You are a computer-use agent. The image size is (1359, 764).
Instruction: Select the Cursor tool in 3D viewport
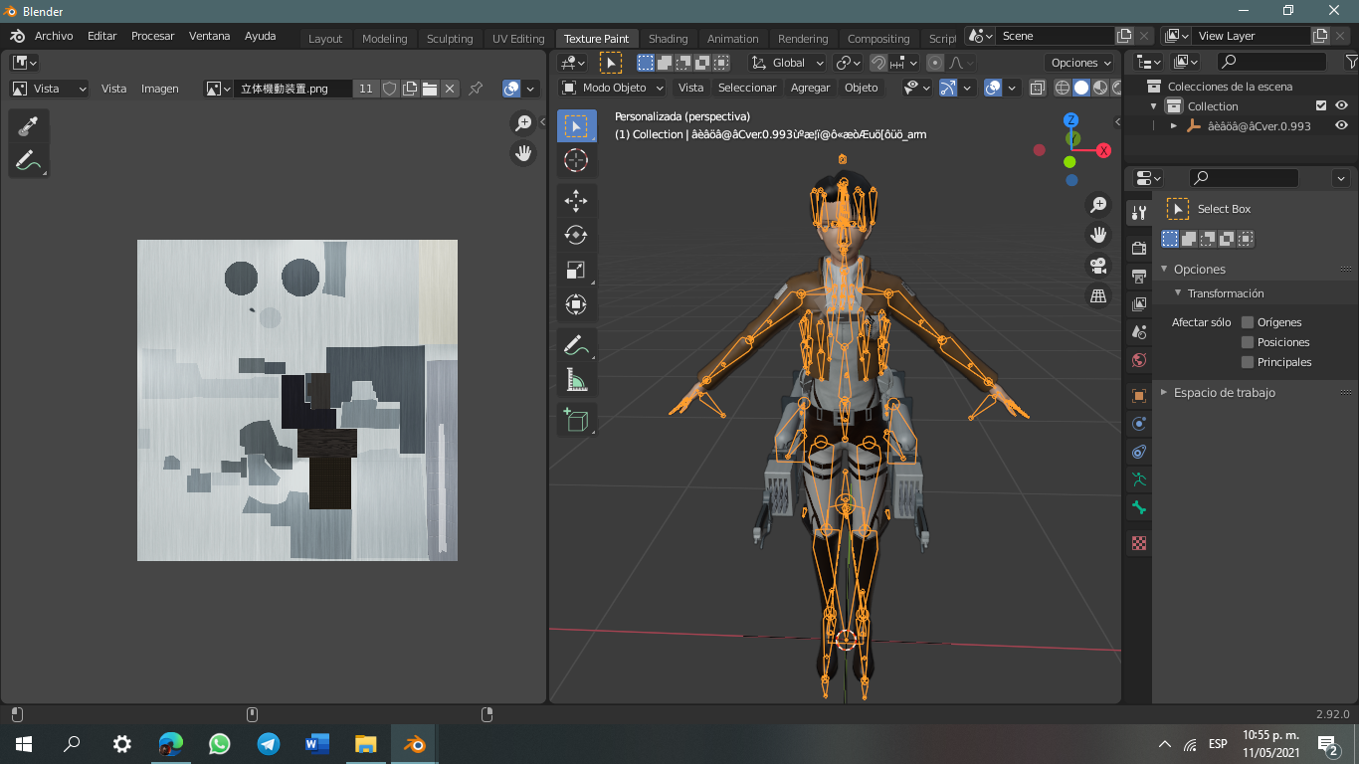pyautogui.click(x=576, y=160)
